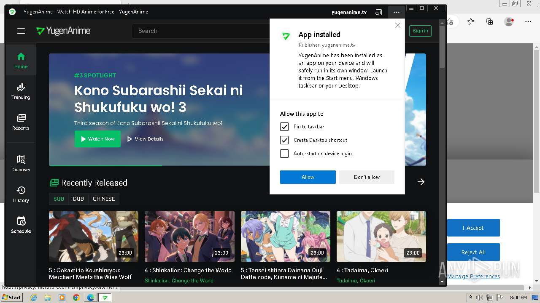Go to Home in the sidebar
Viewport: 540px width, 303px height.
click(x=21, y=60)
